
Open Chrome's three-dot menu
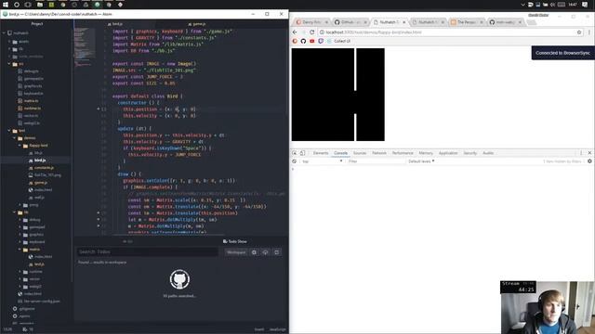pyautogui.click(x=589, y=32)
